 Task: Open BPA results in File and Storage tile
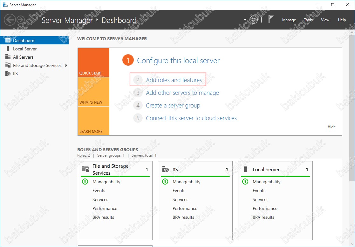coord(103,217)
